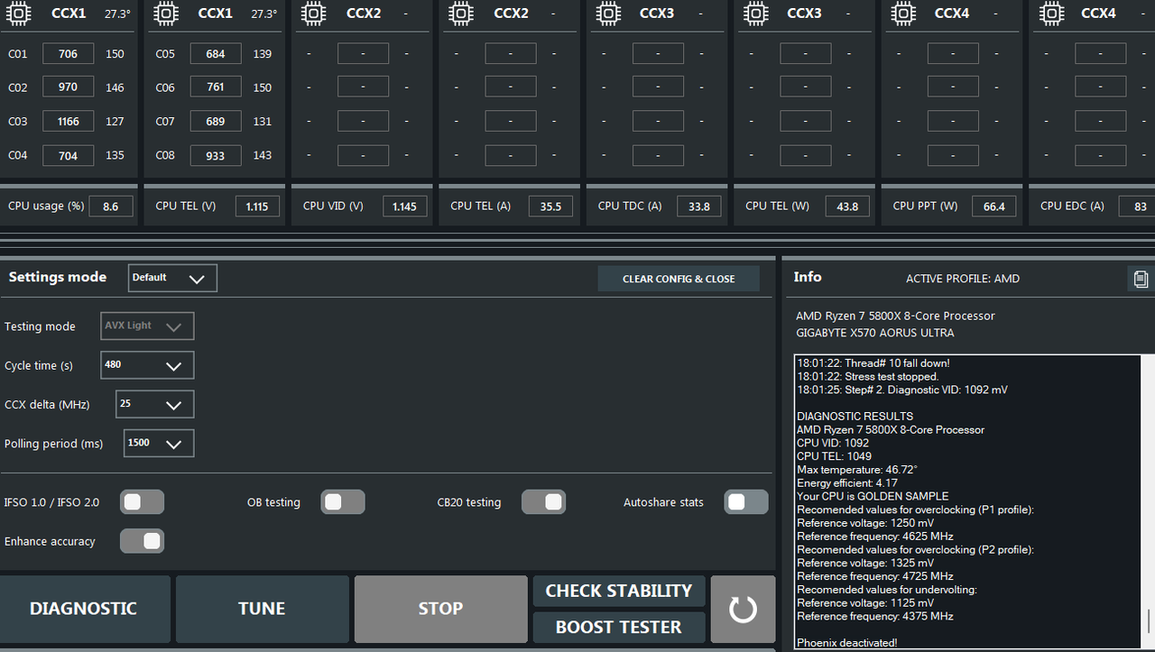Click the CPU TEL (V) value 1.115
Viewport: 1155px width, 652px height.
(x=257, y=207)
